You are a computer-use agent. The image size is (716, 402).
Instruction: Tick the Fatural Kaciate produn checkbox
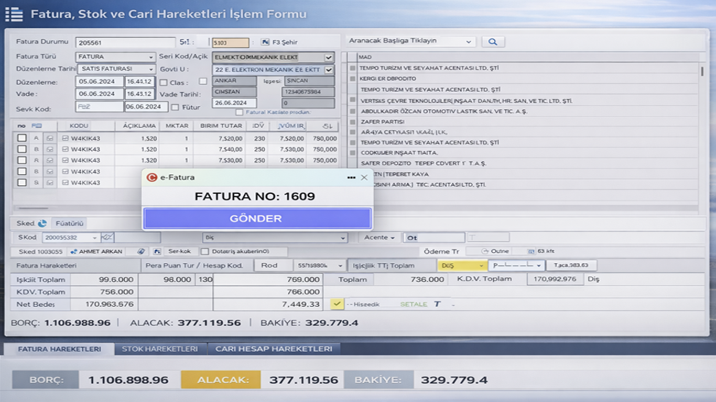pyautogui.click(x=240, y=112)
